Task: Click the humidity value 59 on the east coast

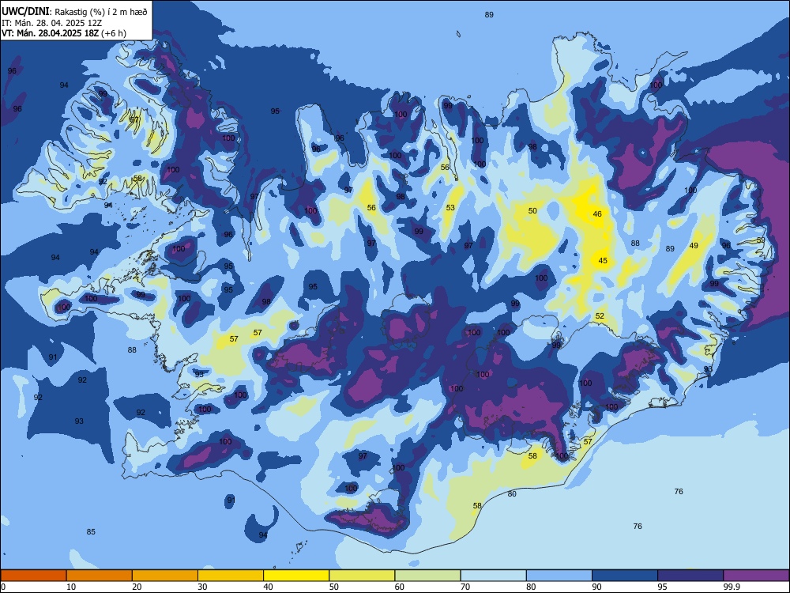Action: point(761,240)
